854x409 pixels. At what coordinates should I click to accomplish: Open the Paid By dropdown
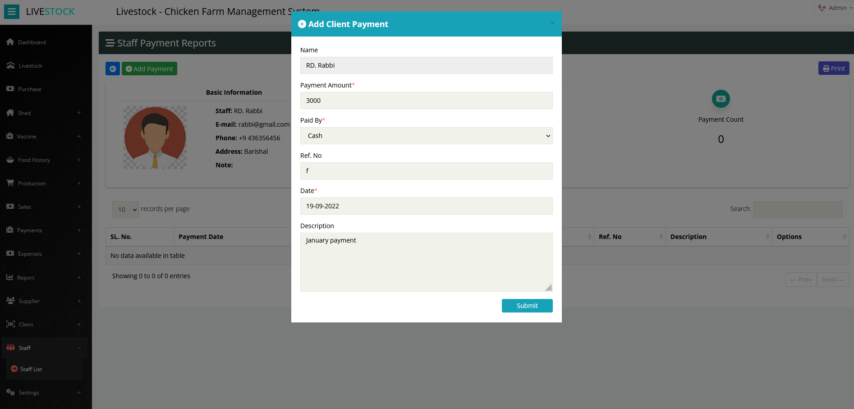(x=426, y=136)
